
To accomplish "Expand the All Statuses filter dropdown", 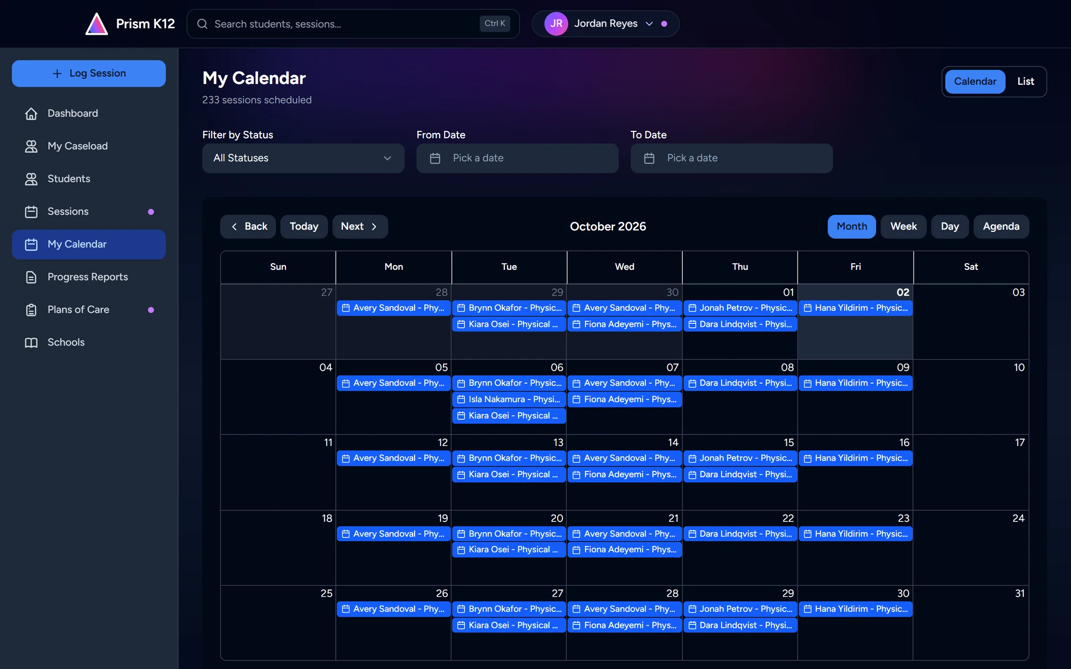I will point(303,158).
